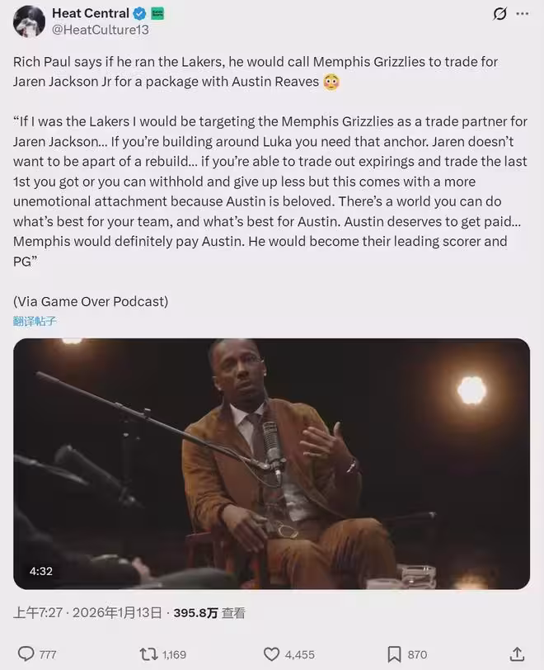544x670 pixels.
Task: Click the "(Via Game Over Podcast)" text
Action: pos(91,301)
